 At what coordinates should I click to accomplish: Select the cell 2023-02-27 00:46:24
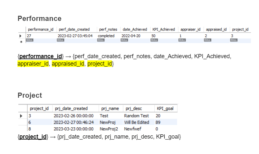(x=75, y=122)
